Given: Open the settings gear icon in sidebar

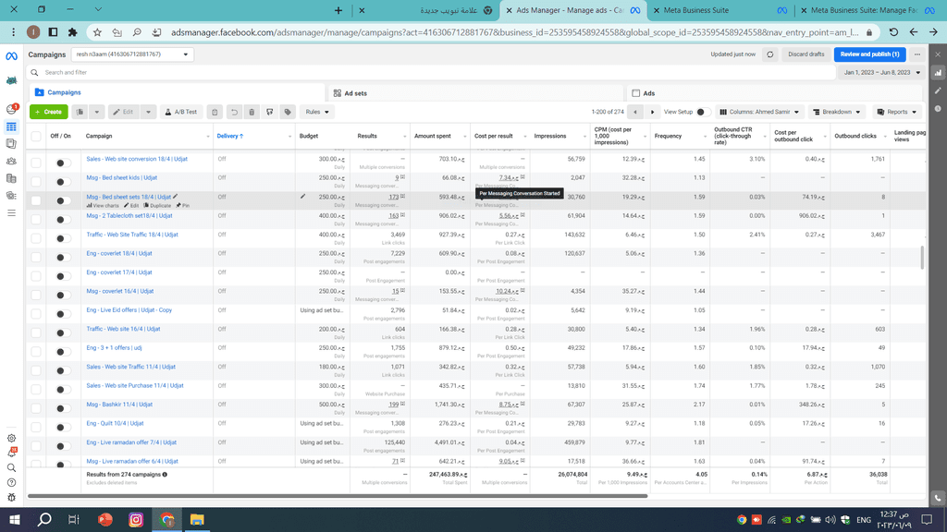Looking at the screenshot, I should click(11, 438).
